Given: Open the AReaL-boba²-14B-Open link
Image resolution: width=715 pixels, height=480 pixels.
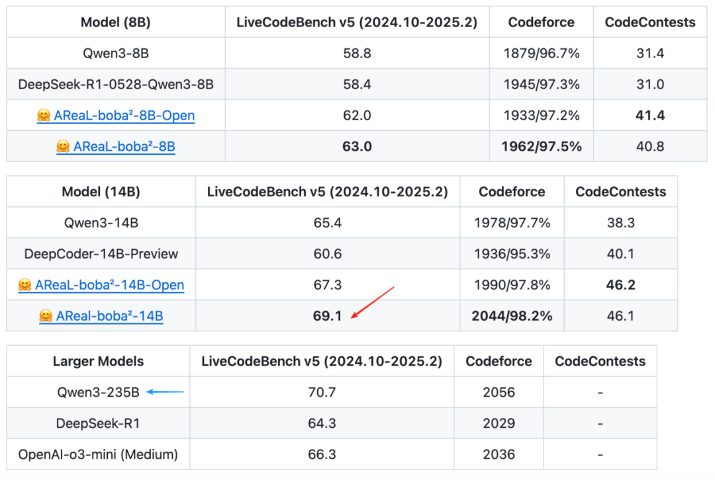Looking at the screenshot, I should 109,285.
